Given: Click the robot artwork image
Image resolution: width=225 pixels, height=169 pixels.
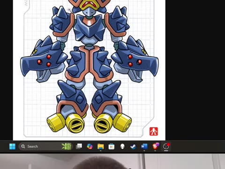Looking at the screenshot, I should click(x=89, y=69).
